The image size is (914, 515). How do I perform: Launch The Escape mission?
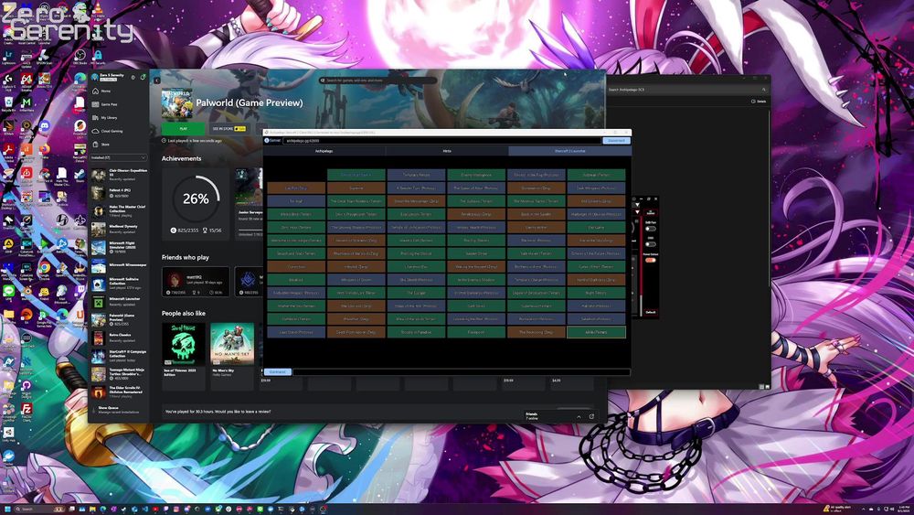coord(416,293)
